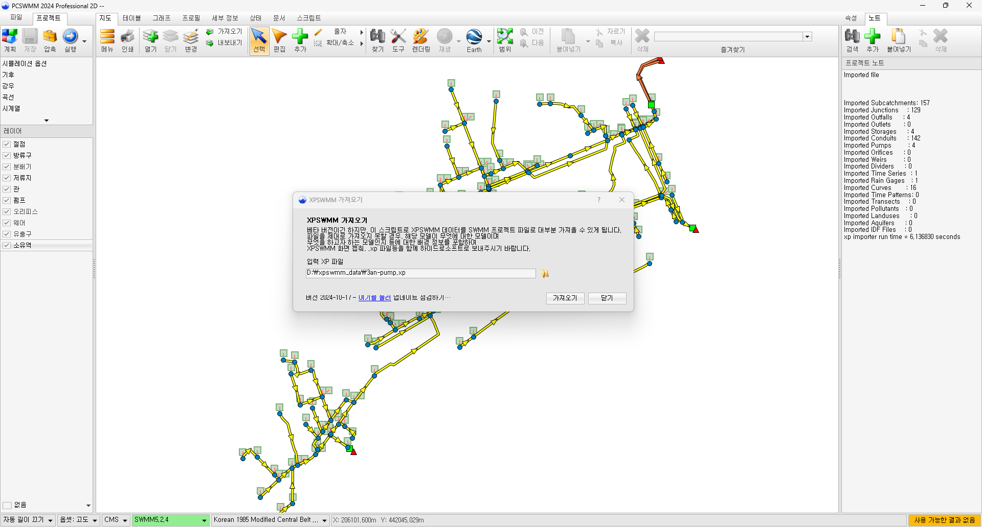The width and height of the screenshot is (982, 527).
Task: Click the Earth globe icon
Action: (x=474, y=37)
